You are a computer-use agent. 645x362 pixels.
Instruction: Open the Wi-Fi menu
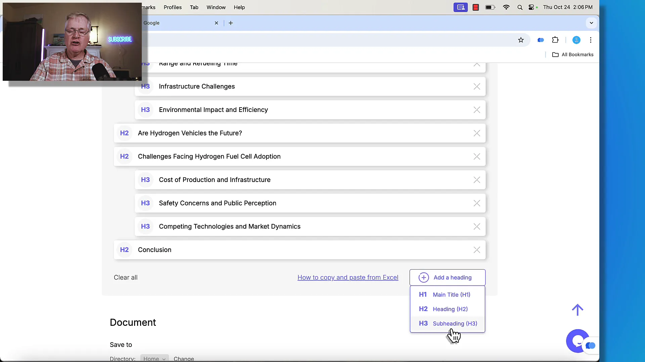(x=506, y=7)
